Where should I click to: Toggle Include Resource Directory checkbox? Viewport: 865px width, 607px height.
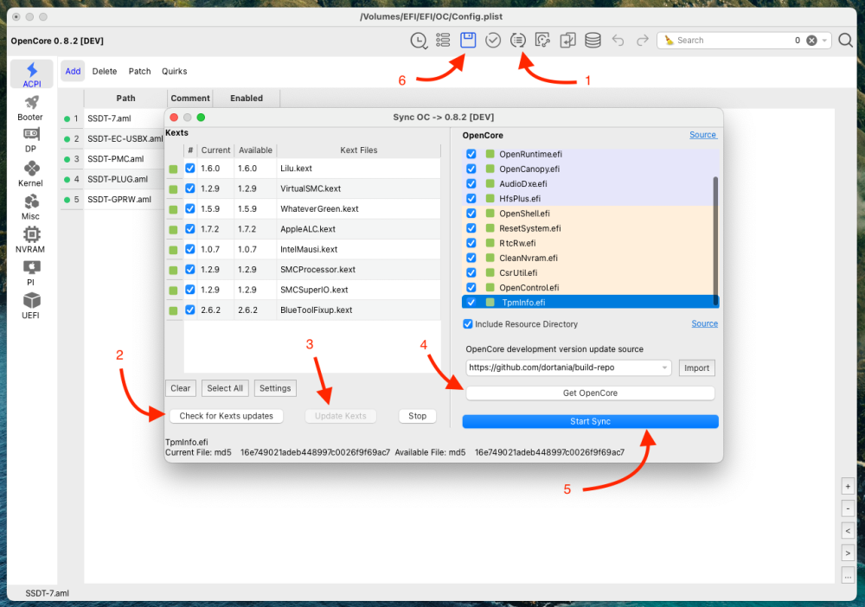tap(468, 323)
